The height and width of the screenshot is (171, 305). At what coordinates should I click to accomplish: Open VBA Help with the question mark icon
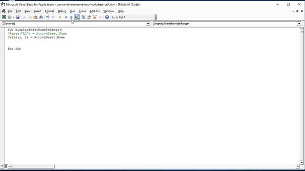[x=107, y=17]
